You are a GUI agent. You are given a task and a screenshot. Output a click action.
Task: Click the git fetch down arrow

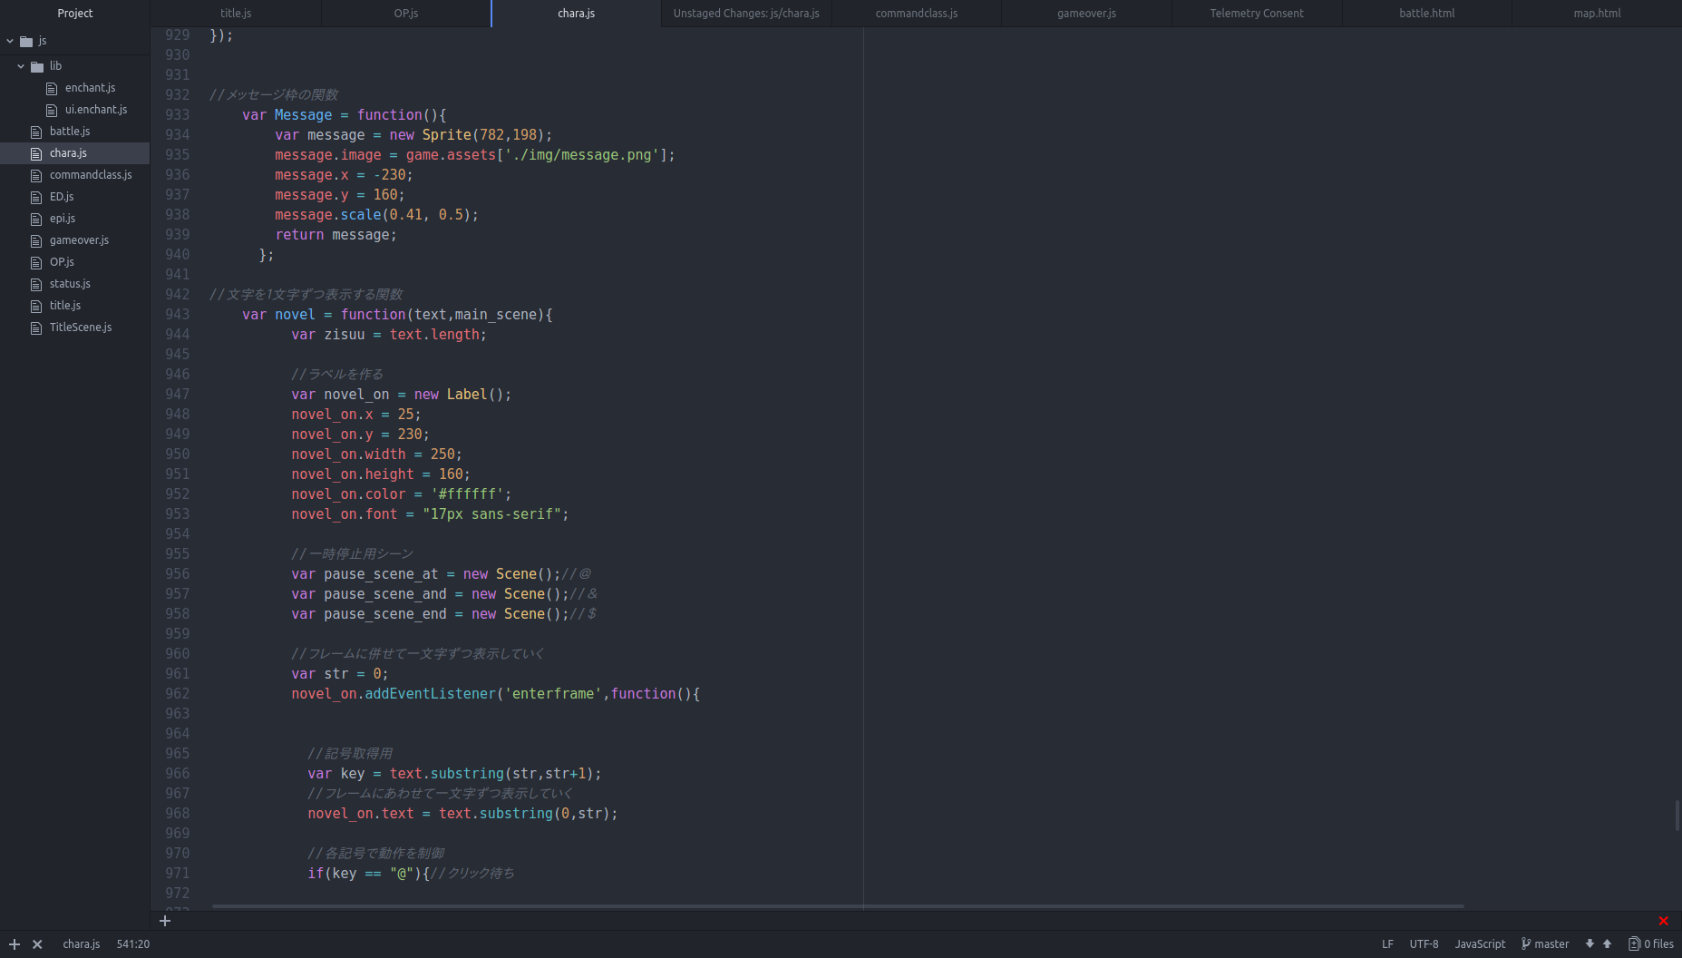click(x=1590, y=944)
